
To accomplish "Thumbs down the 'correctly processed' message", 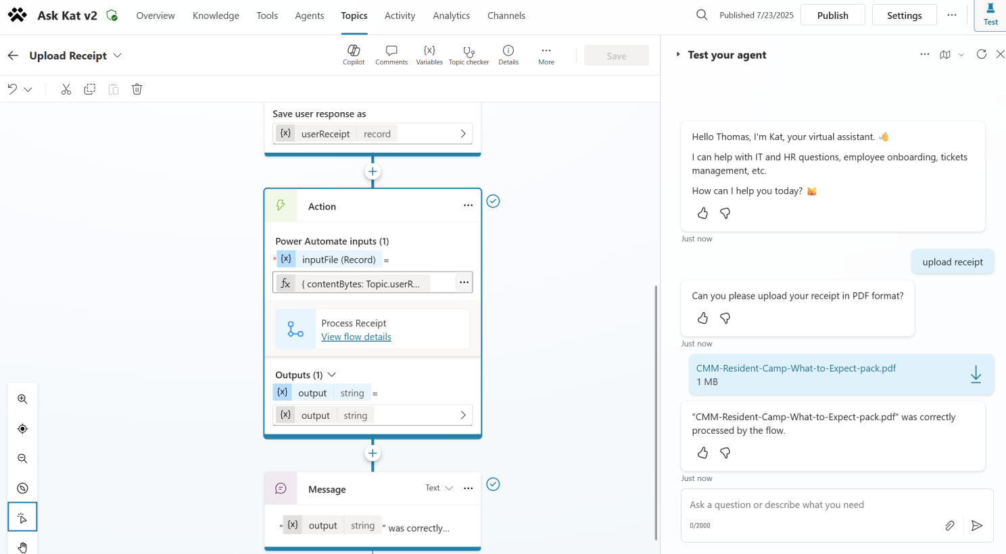I will pos(725,453).
